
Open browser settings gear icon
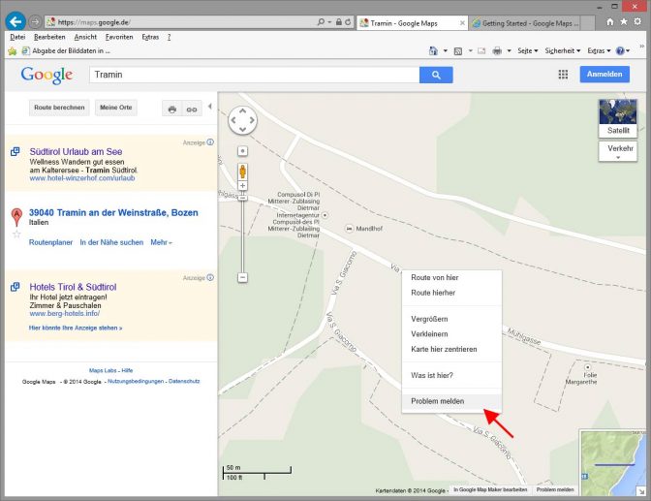point(637,22)
